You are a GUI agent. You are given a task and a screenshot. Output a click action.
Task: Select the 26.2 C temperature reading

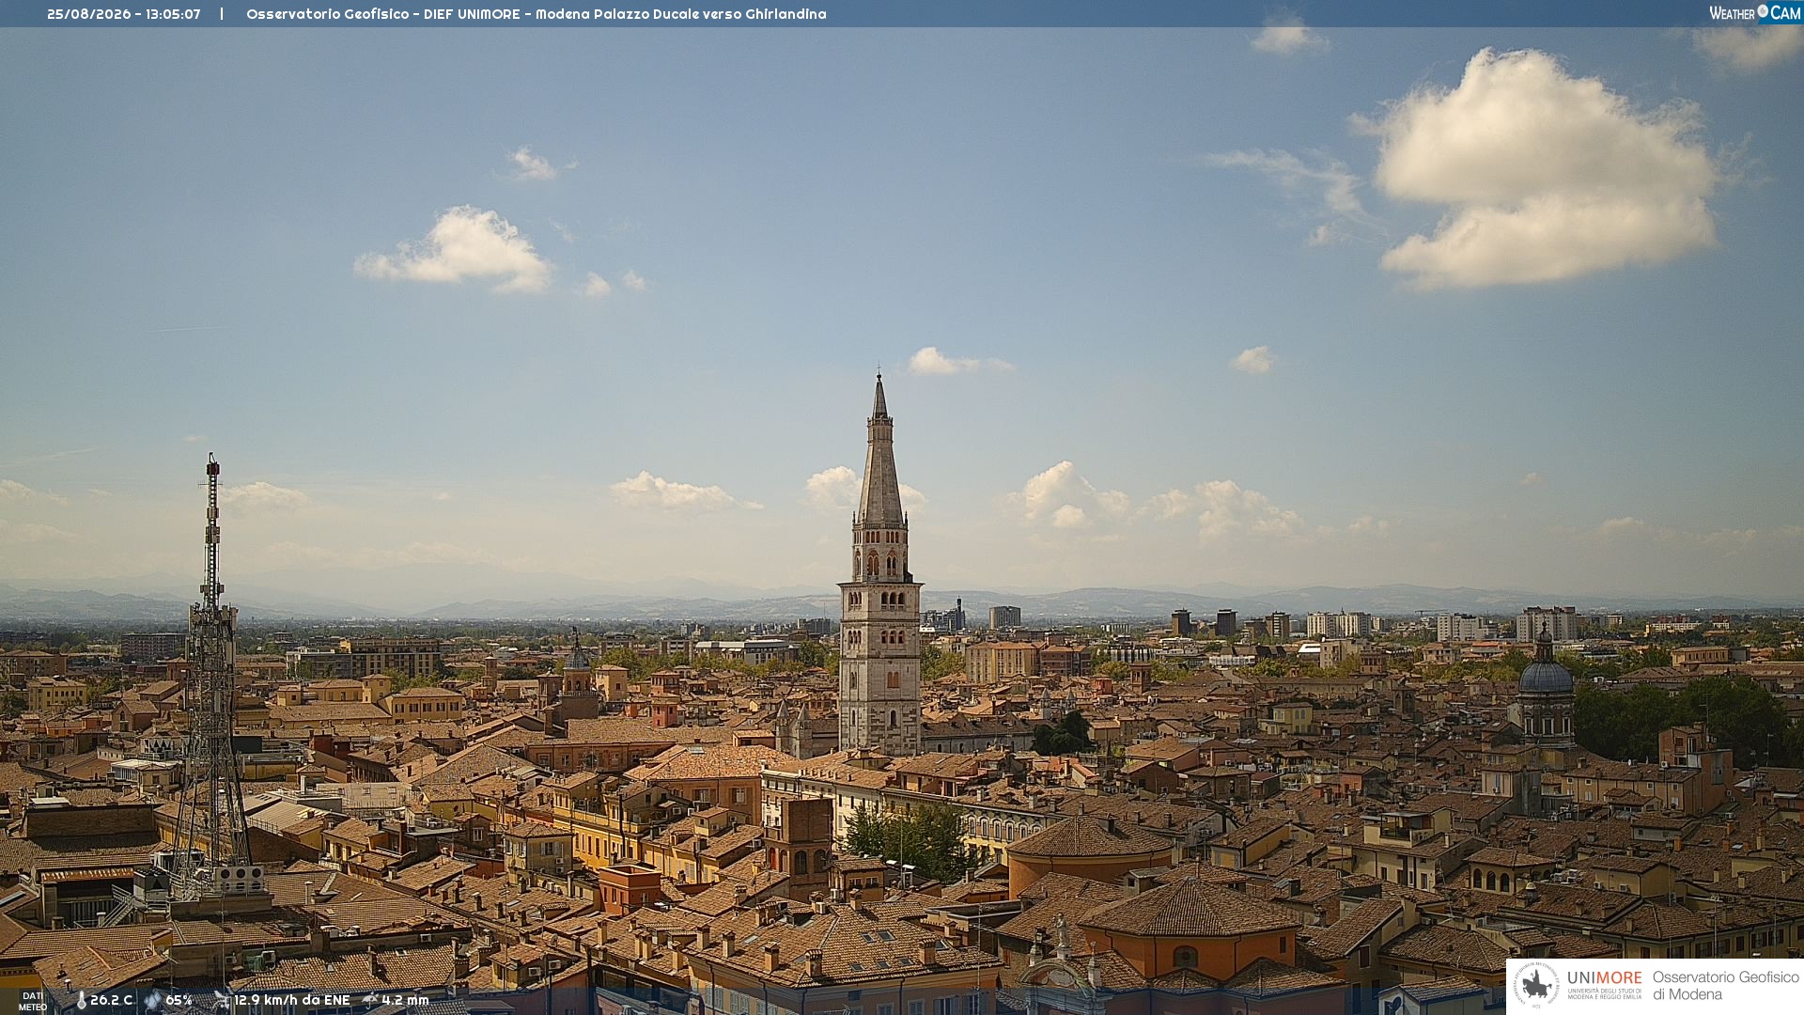(x=111, y=1000)
